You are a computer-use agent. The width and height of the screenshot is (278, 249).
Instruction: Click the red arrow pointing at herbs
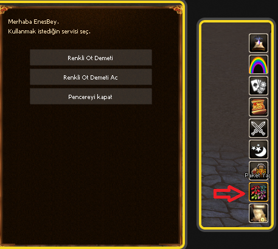pyautogui.click(x=229, y=194)
